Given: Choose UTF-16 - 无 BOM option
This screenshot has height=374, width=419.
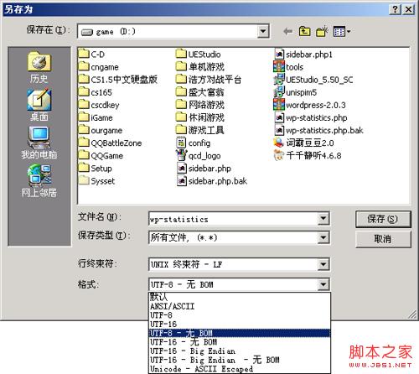Looking at the screenshot, I should (x=240, y=342).
